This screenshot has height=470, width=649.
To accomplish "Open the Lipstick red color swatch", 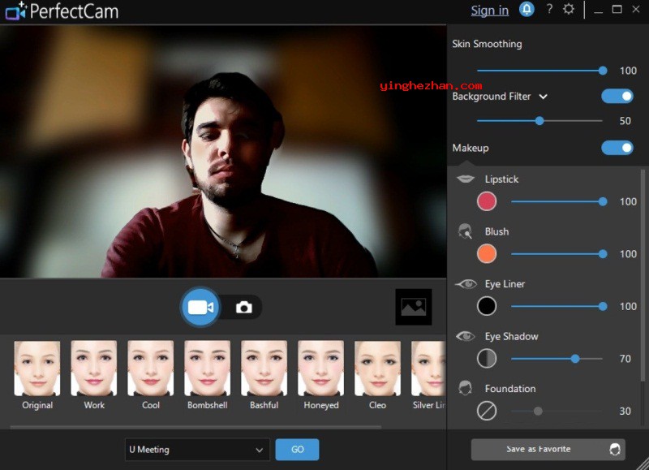I will 486,201.
